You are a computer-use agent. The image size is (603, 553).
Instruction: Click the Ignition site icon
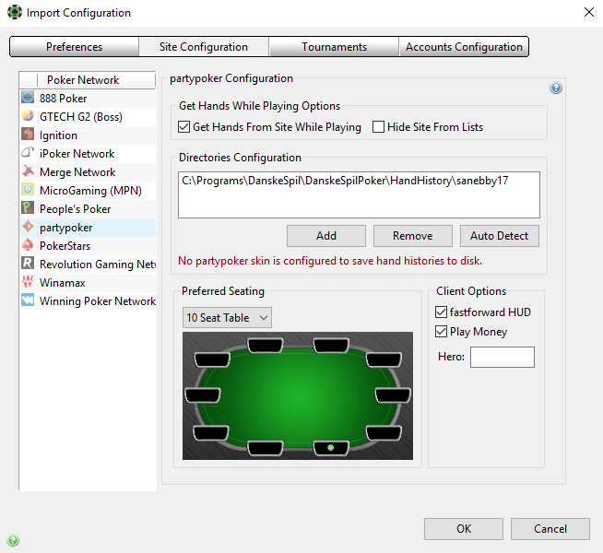pyautogui.click(x=28, y=135)
